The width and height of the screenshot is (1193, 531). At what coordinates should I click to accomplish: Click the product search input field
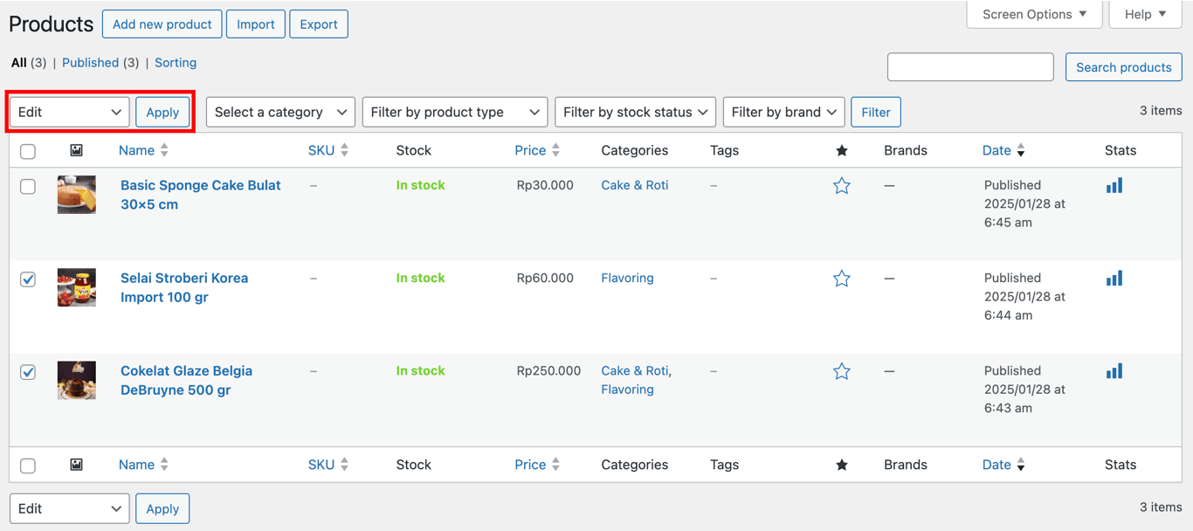(969, 66)
